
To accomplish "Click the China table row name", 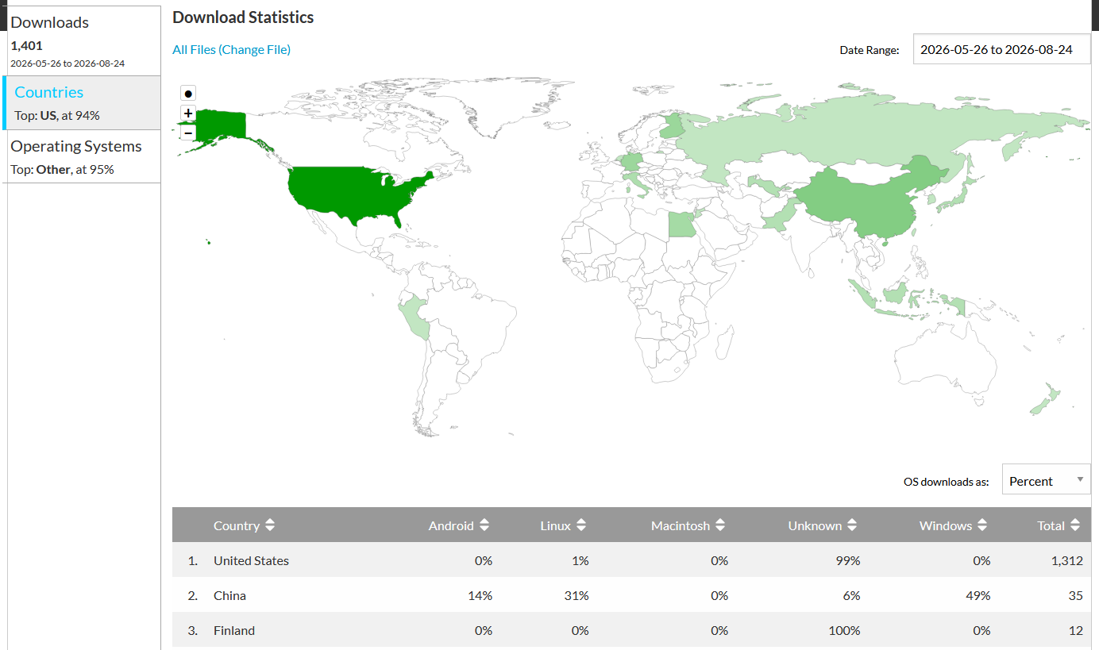I will pos(229,595).
